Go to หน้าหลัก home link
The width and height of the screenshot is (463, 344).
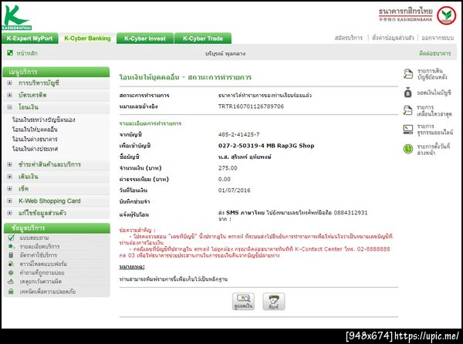tap(27, 53)
